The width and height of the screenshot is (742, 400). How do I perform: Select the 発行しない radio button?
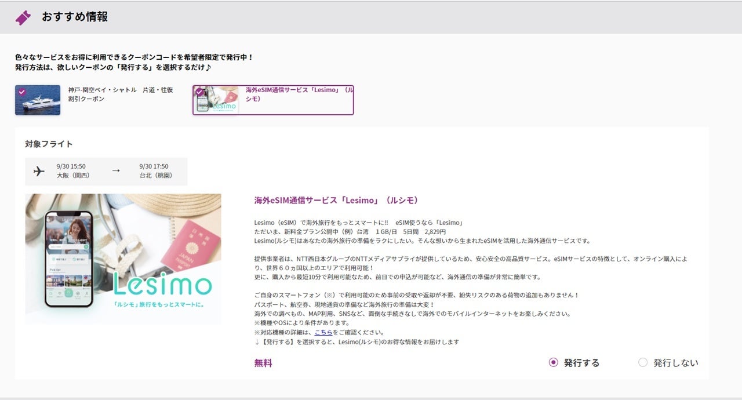tap(642, 362)
